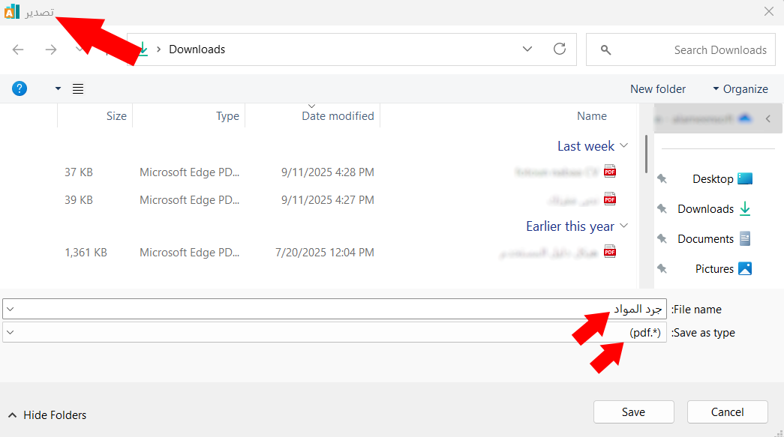Click the back navigation arrow
The image size is (784, 437).
pos(18,49)
